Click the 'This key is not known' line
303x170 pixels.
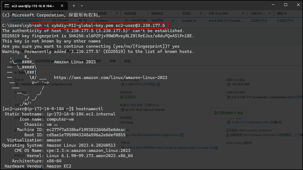point(51,41)
